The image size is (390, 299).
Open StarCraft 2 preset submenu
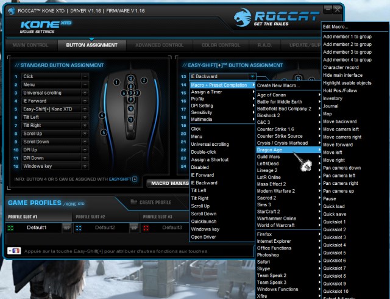(x=288, y=212)
